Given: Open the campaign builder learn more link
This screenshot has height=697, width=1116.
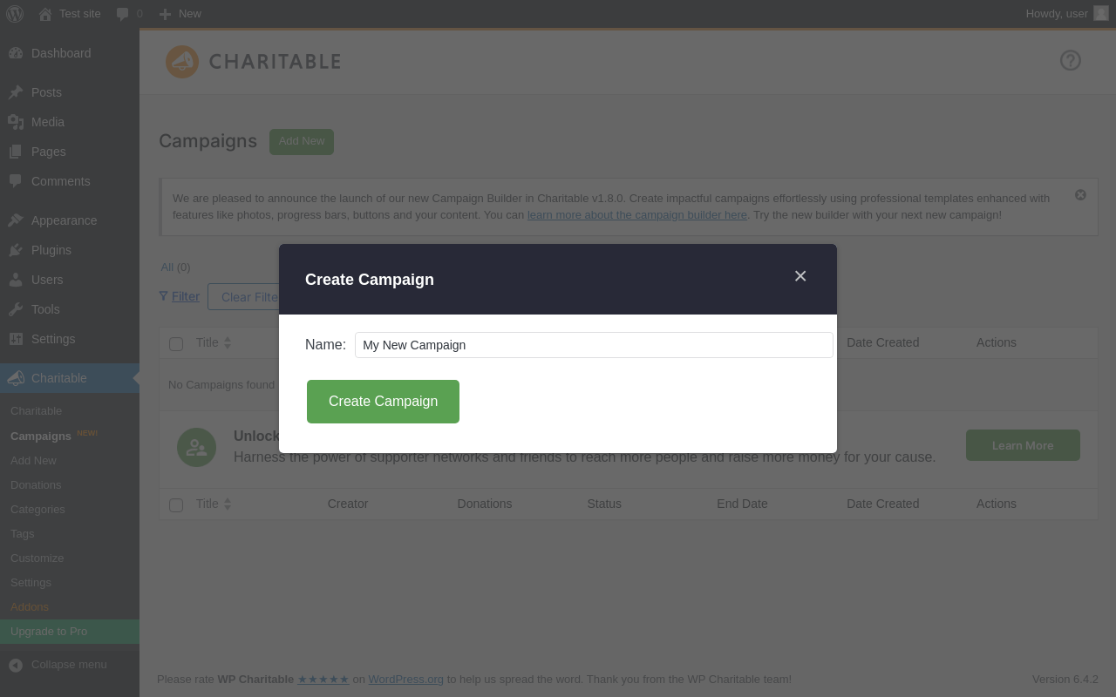Looking at the screenshot, I should (x=637, y=215).
